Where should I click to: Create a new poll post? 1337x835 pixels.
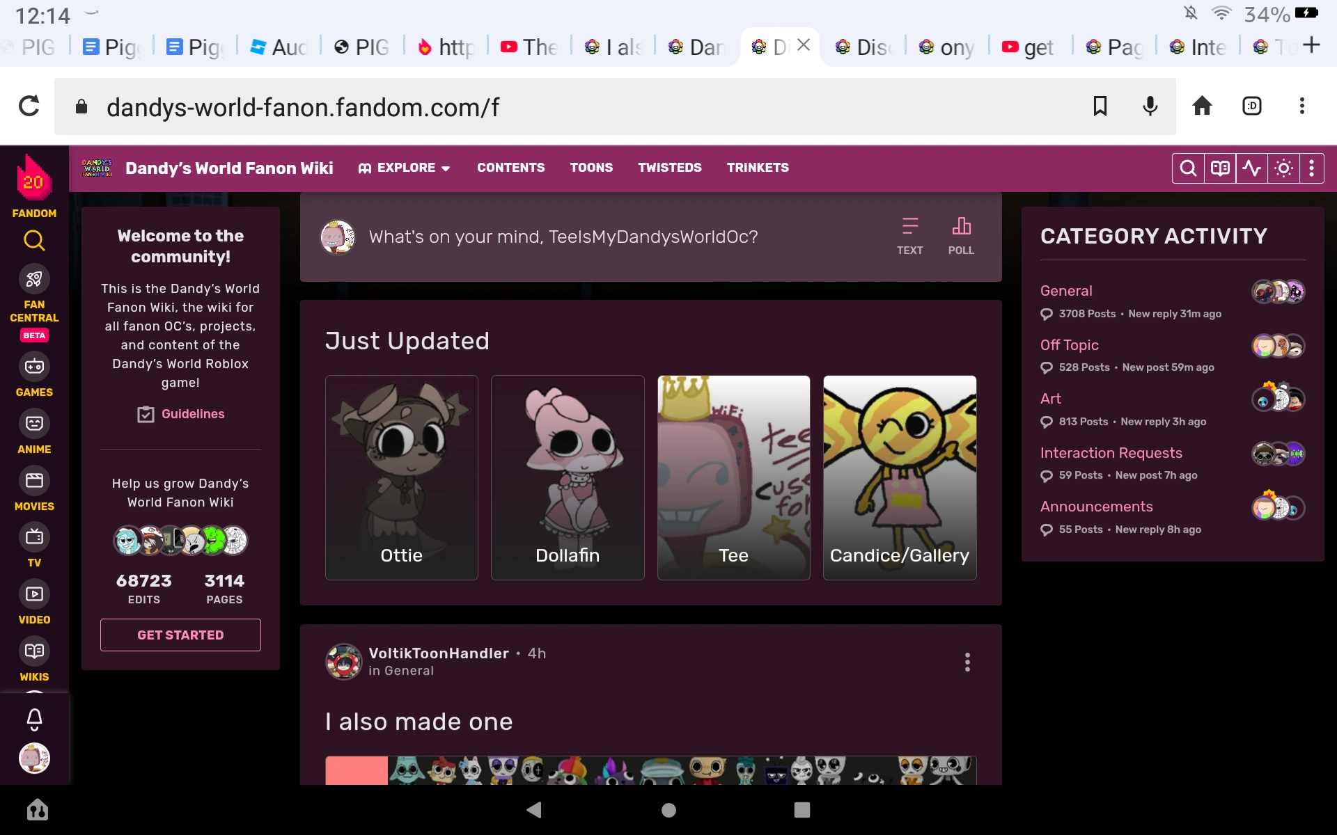961,236
